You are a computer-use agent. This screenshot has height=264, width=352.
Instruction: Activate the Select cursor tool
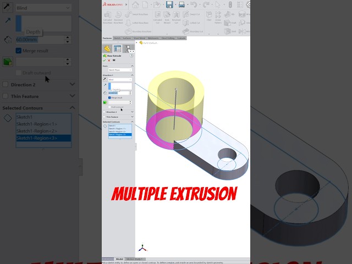click(x=217, y=5)
